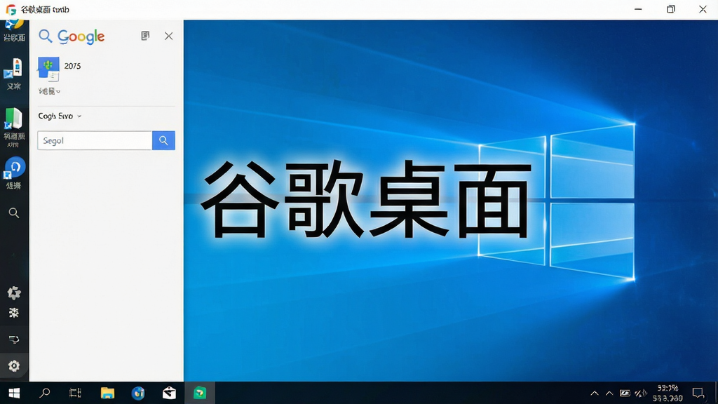Open Task View from the taskbar
This screenshot has width=718, height=404.
[75, 393]
